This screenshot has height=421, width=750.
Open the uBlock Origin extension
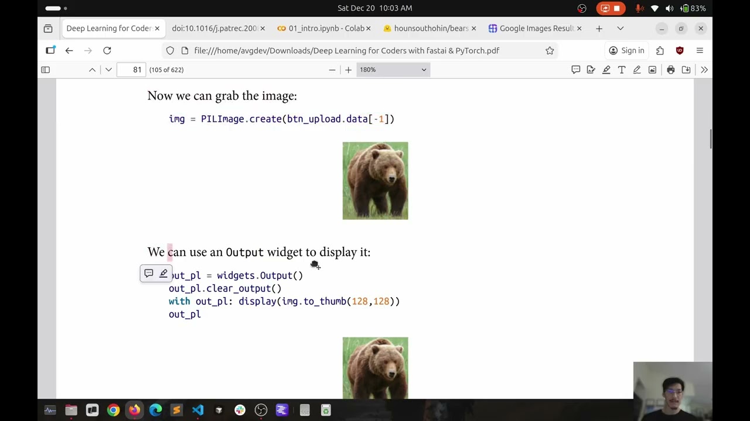coord(680,50)
